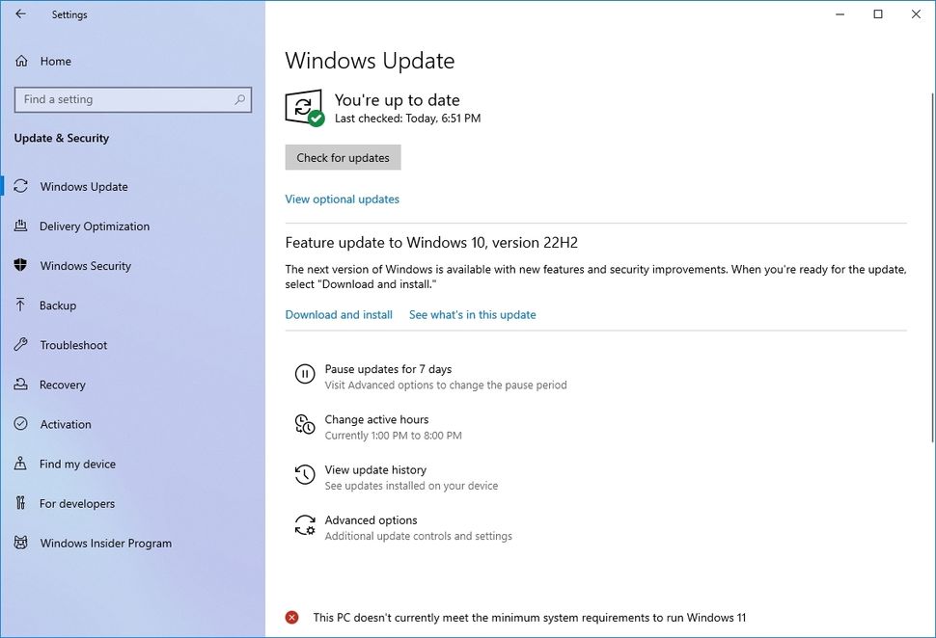Click the Change active hours clock icon
The width and height of the screenshot is (936, 638).
point(304,425)
